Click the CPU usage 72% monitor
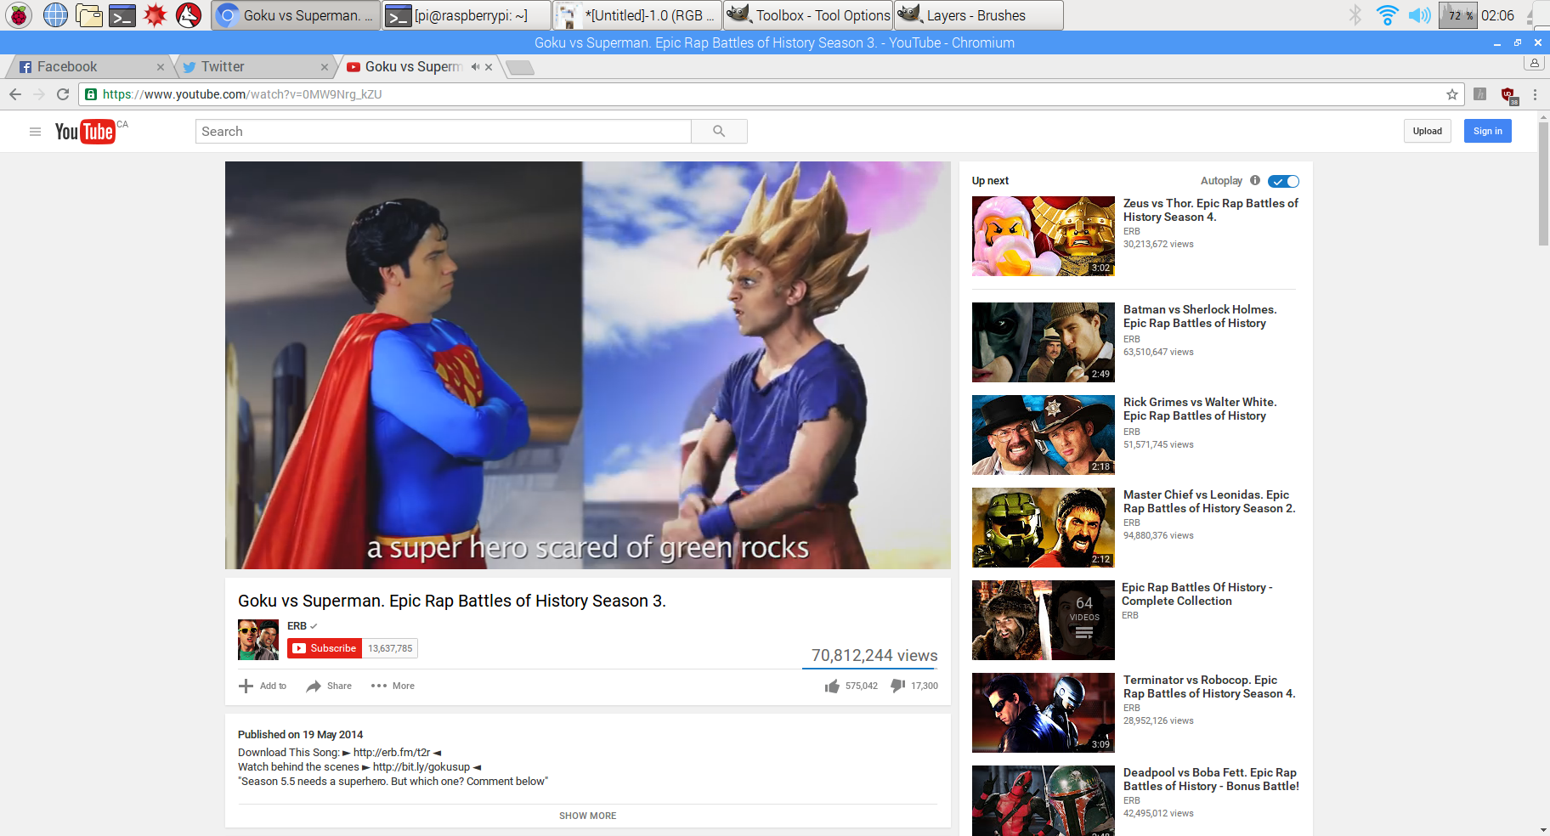Viewport: 1550px width, 836px height. [1457, 15]
